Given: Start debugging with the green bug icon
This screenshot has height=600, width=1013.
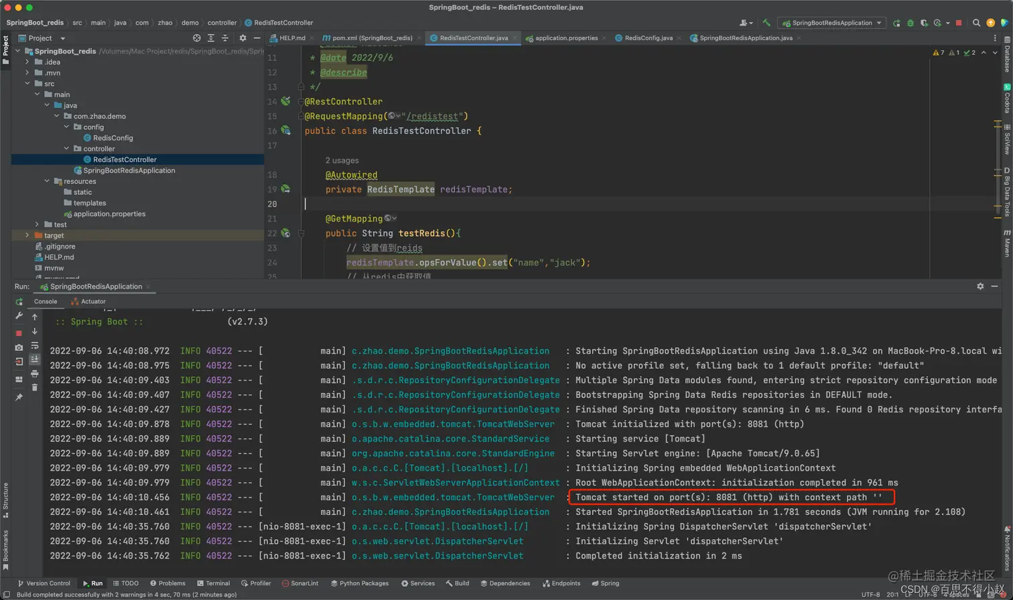Looking at the screenshot, I should coord(910,23).
